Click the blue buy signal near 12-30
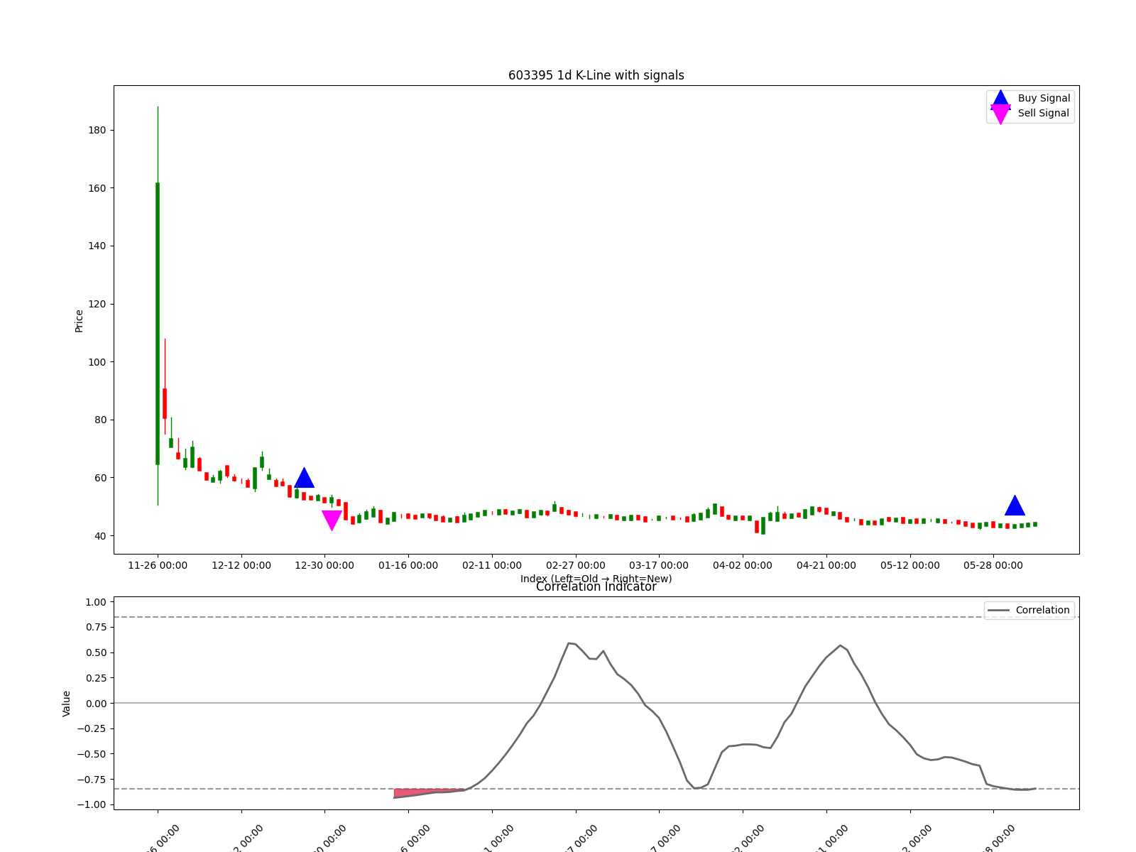The height and width of the screenshot is (852, 1136). [304, 478]
